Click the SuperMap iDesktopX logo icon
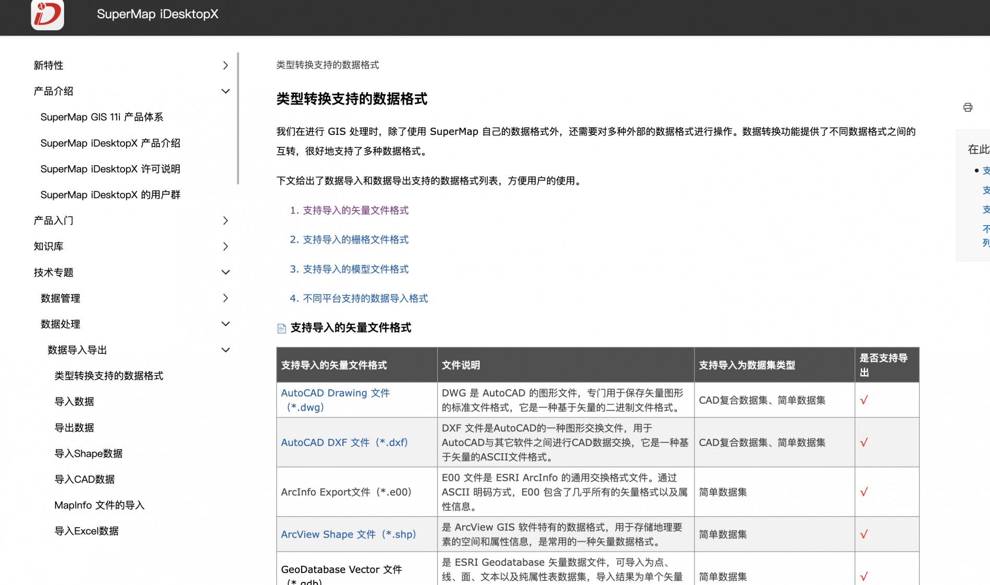 (47, 14)
